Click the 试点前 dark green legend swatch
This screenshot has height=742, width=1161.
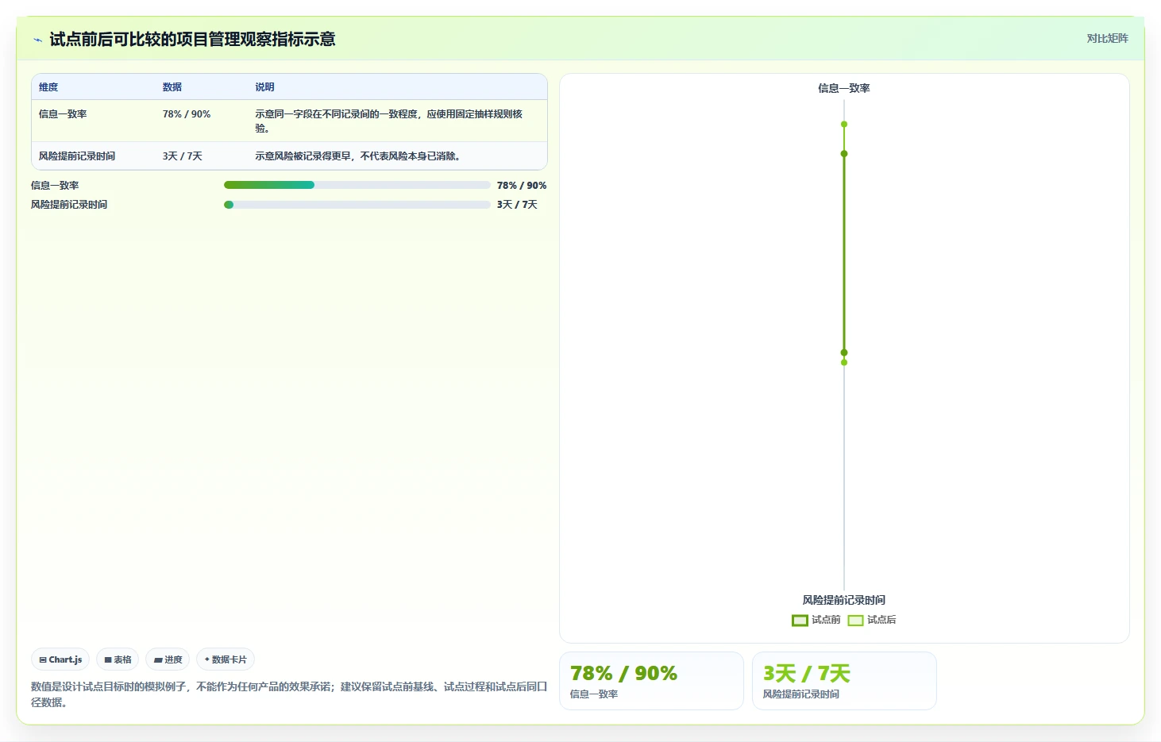click(x=800, y=621)
